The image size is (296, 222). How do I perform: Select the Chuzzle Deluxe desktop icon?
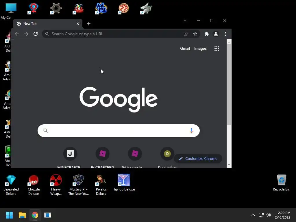point(34,185)
